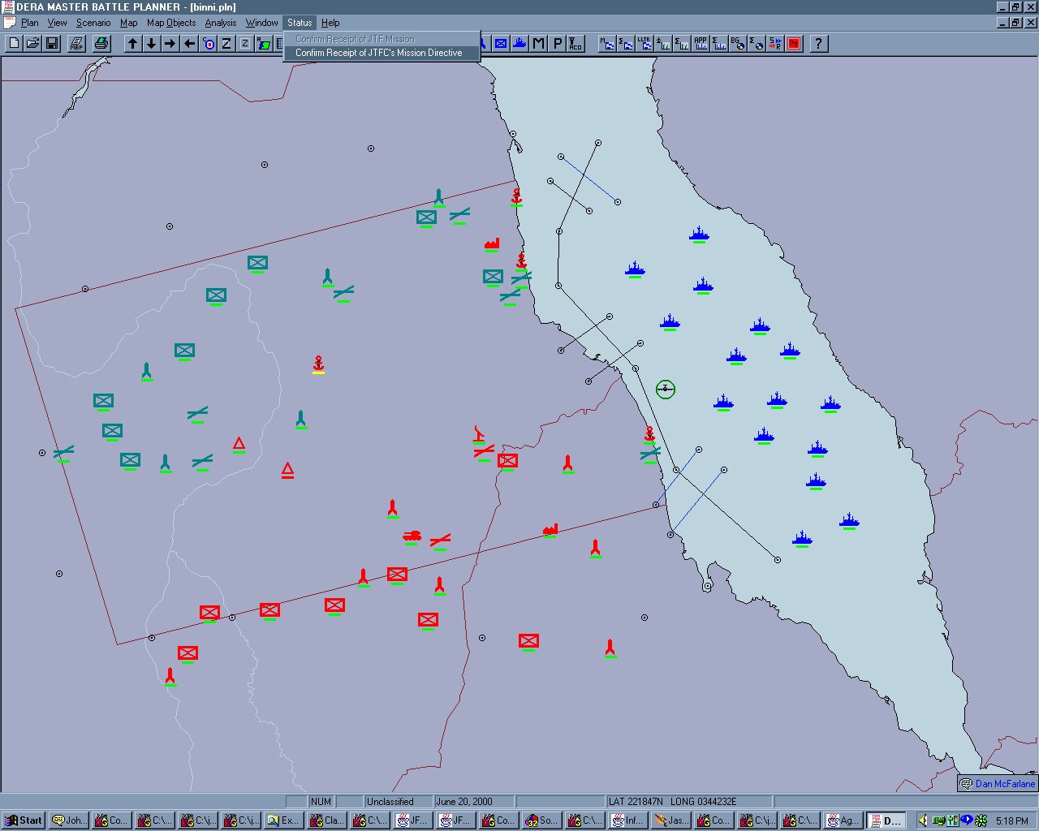The width and height of the screenshot is (1039, 831).
Task: Click the ACO toolbar icon
Action: 576,44
